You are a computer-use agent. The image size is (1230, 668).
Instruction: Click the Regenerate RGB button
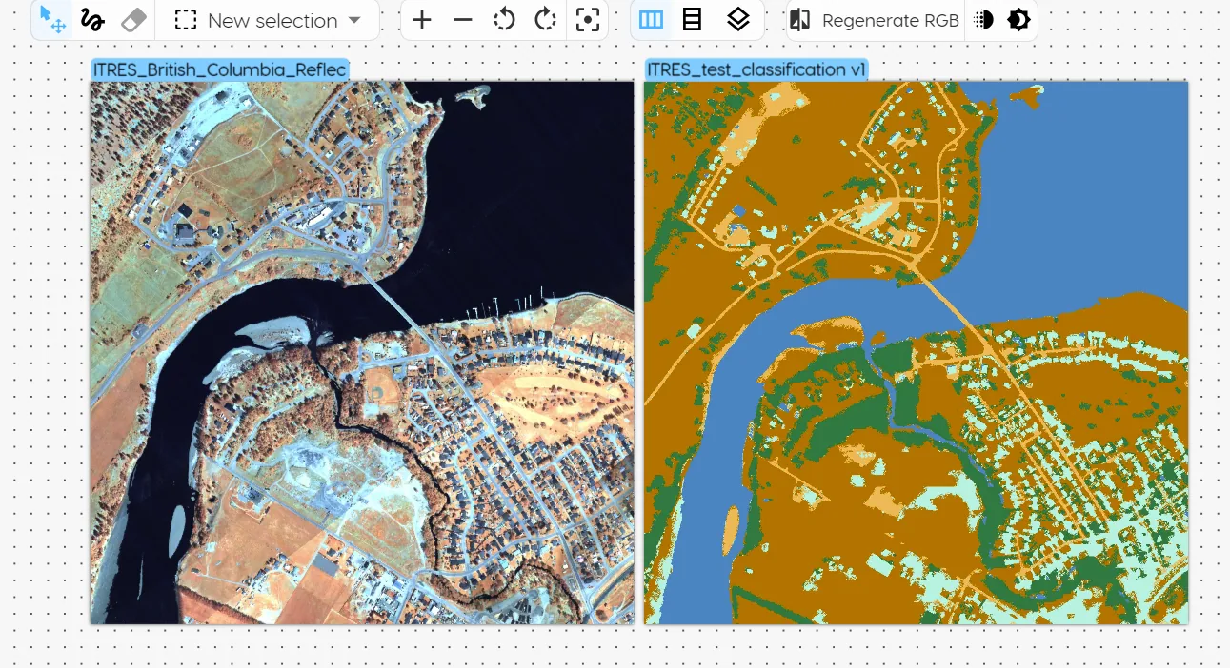tap(890, 21)
